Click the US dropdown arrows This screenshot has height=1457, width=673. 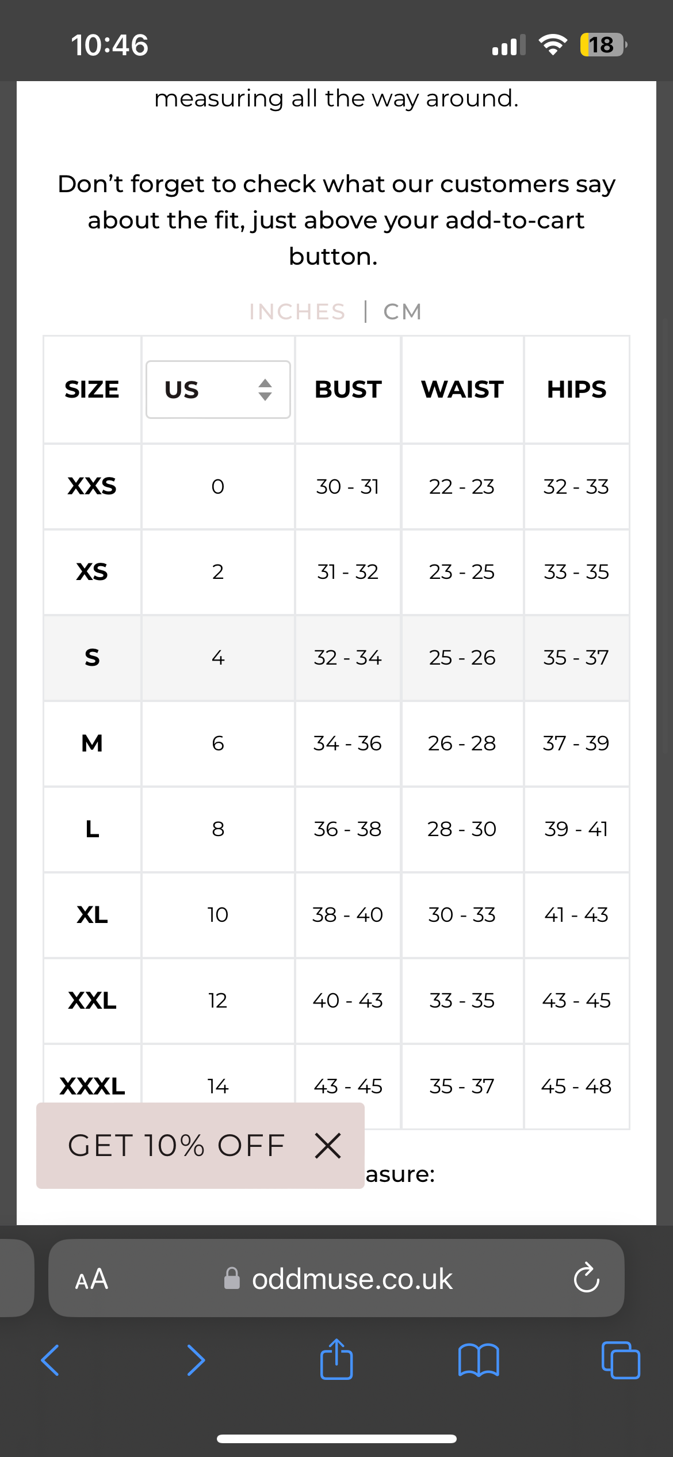[265, 390]
